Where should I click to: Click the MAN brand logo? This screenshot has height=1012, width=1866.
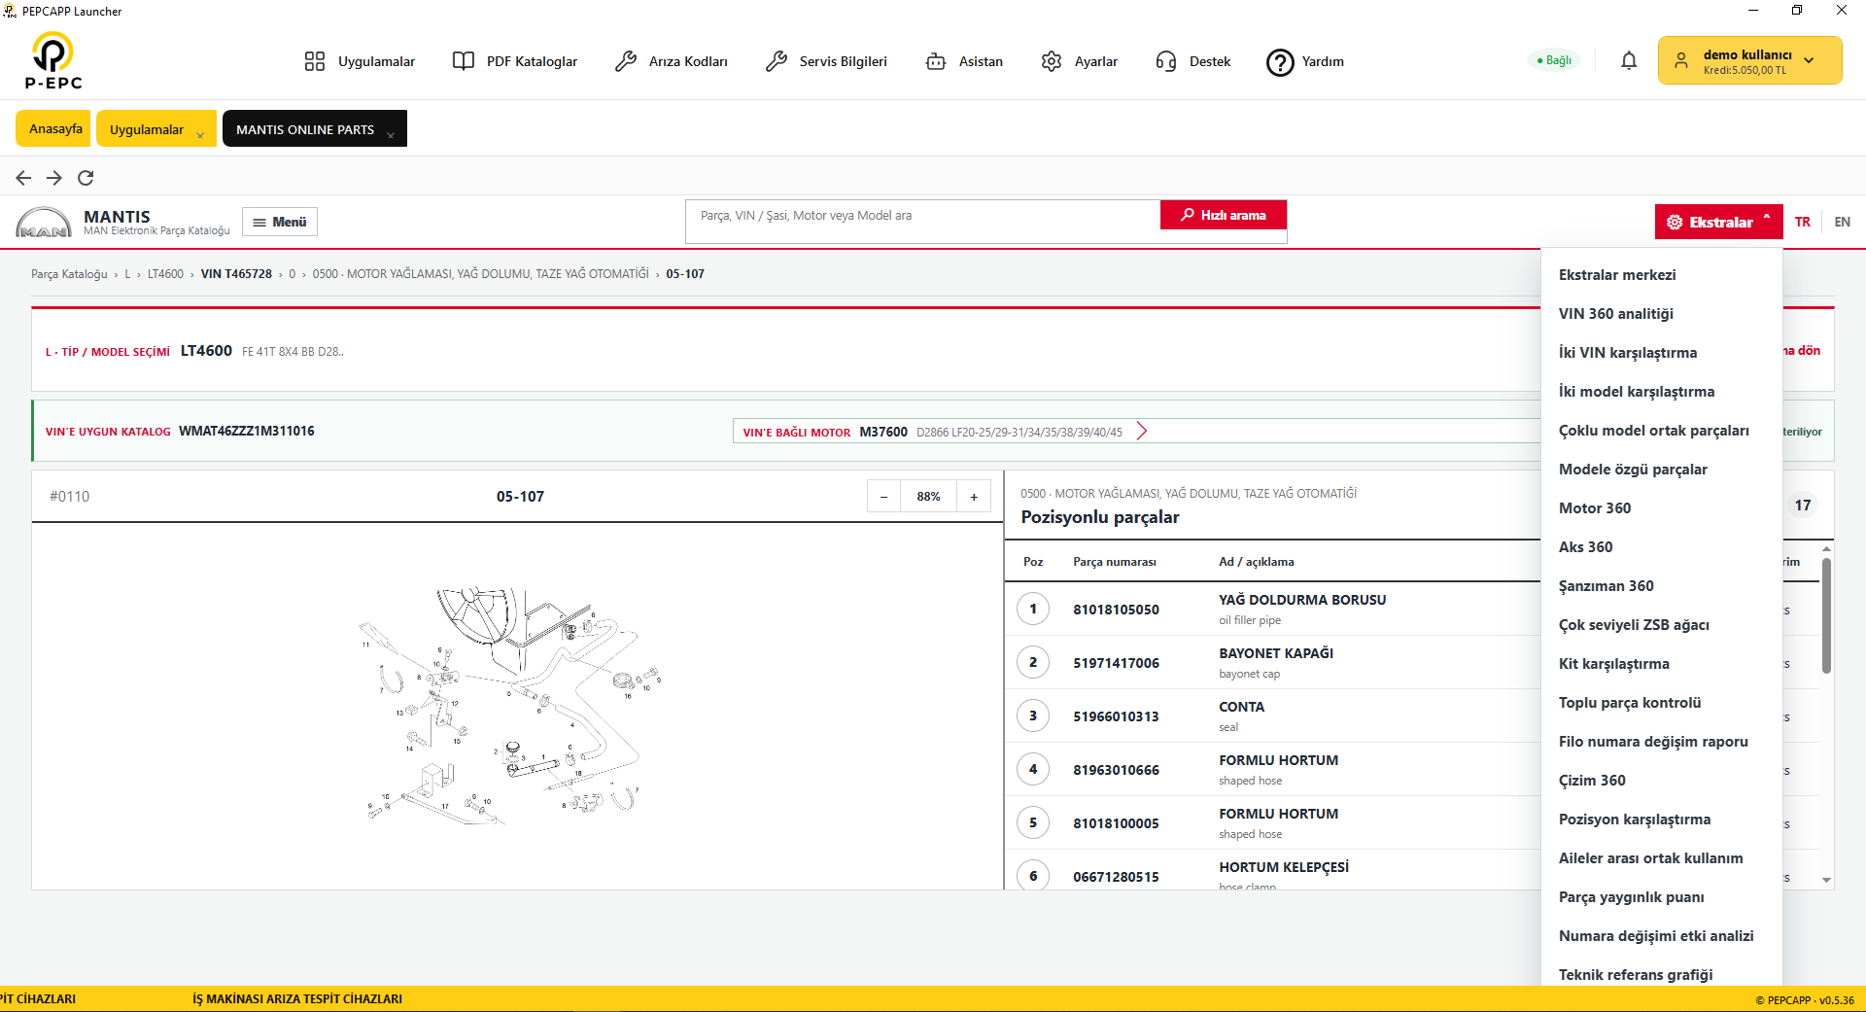tap(44, 223)
